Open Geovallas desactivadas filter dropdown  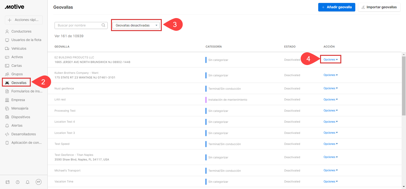click(x=136, y=25)
